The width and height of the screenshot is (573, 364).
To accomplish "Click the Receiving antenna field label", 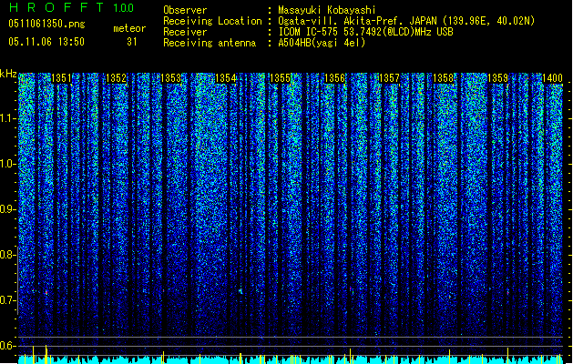I will (210, 43).
